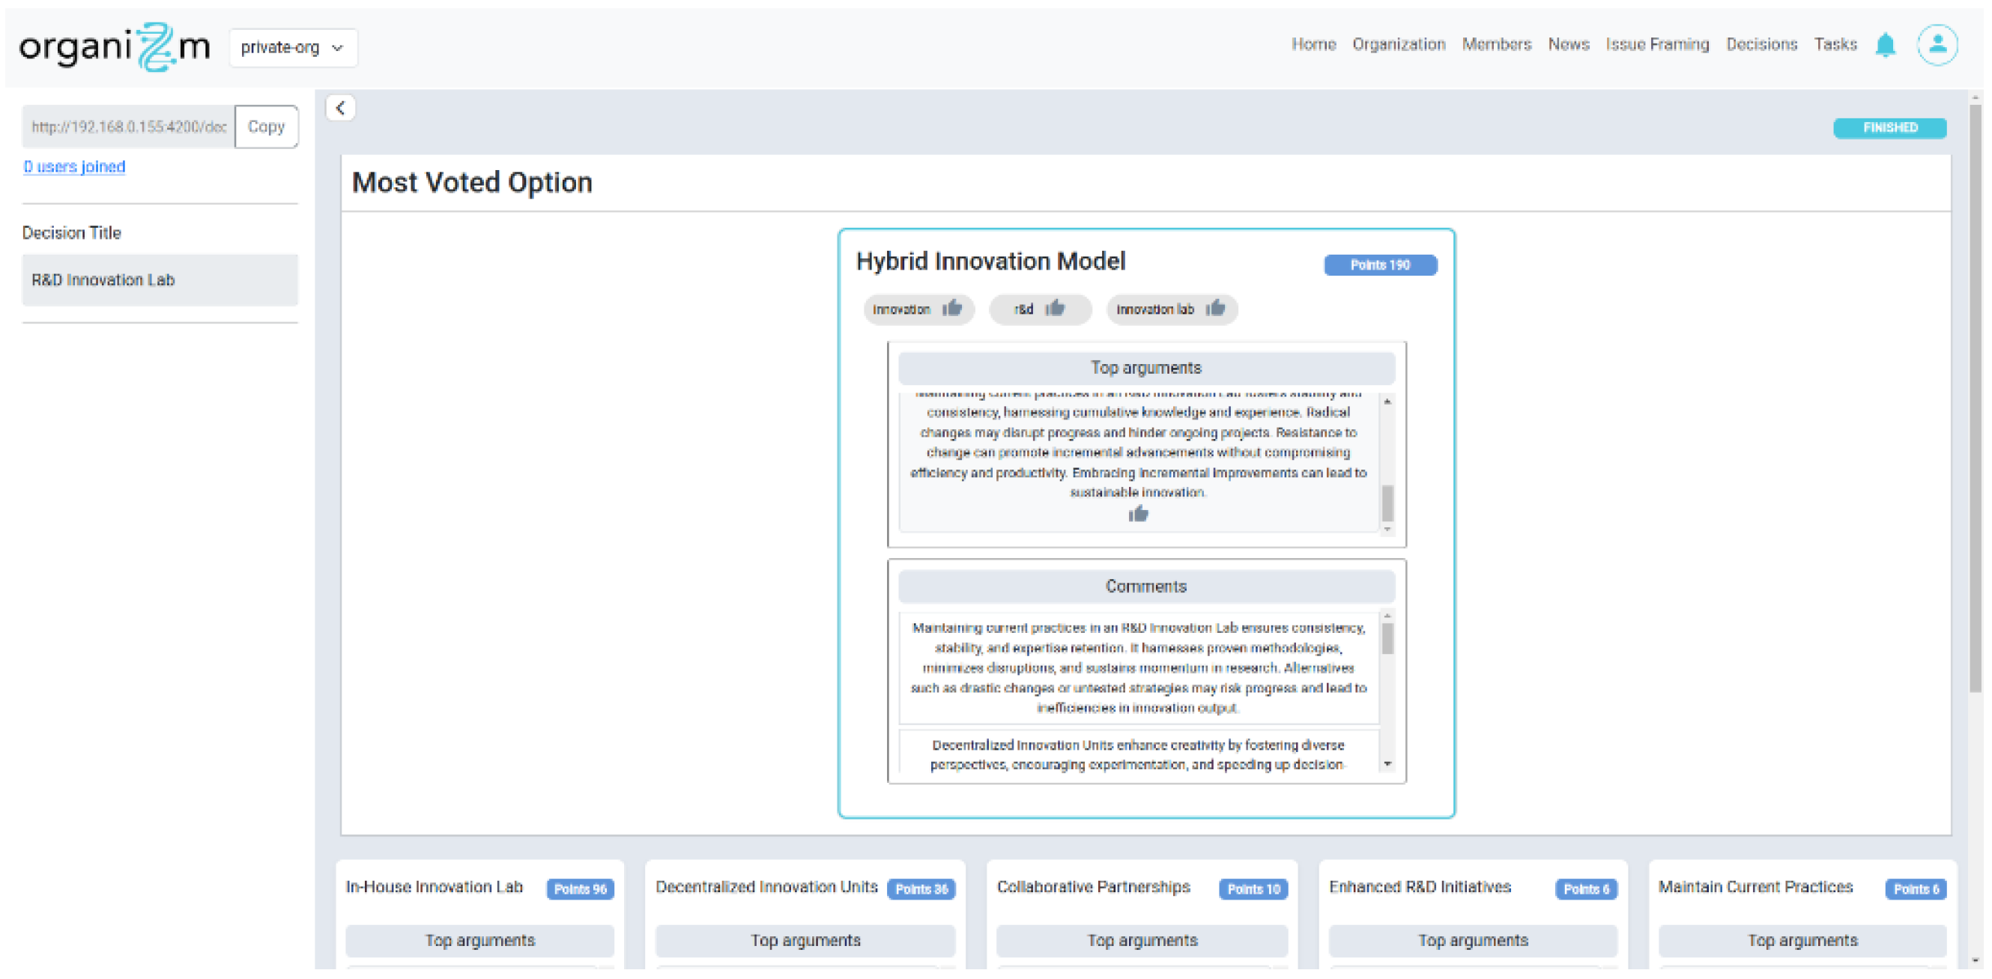The width and height of the screenshot is (1992, 979).
Task: Open the Decisions menu item
Action: [x=1761, y=45]
